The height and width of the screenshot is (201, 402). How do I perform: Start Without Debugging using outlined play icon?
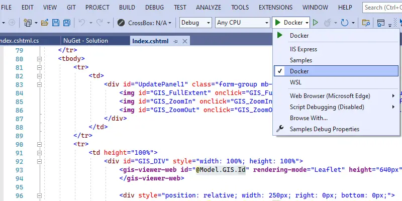tap(316, 23)
